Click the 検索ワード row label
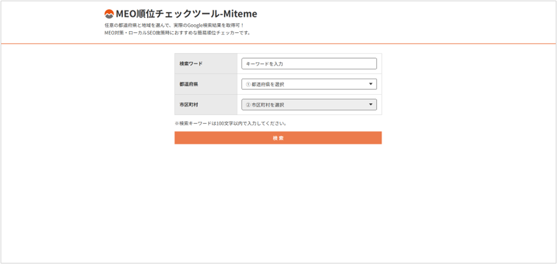Screen dimensions: 557x264 point(191,64)
